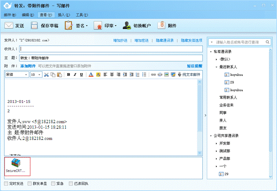Expand the 开发部 contact group

(x=216, y=143)
